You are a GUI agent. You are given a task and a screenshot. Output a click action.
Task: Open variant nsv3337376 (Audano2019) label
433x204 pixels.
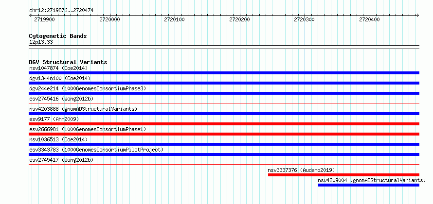[x=301, y=170]
